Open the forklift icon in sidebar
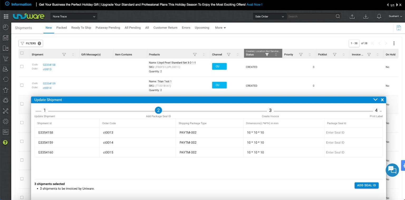This screenshot has height=200, width=405. [x=6, y=69]
